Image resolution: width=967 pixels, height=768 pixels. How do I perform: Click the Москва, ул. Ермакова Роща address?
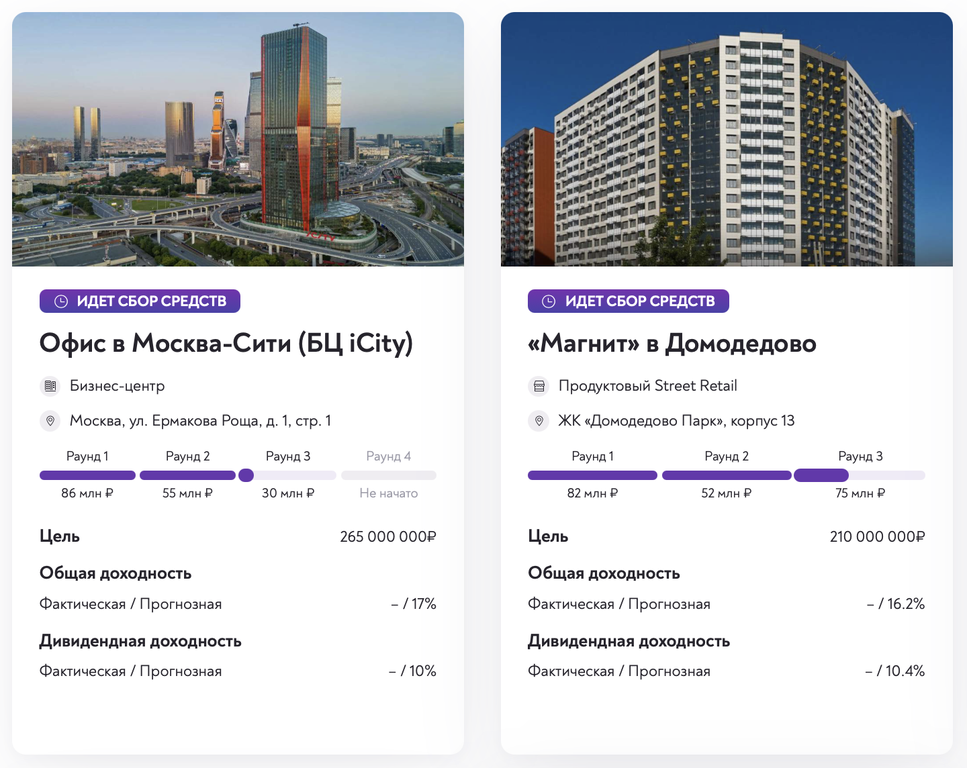point(200,421)
